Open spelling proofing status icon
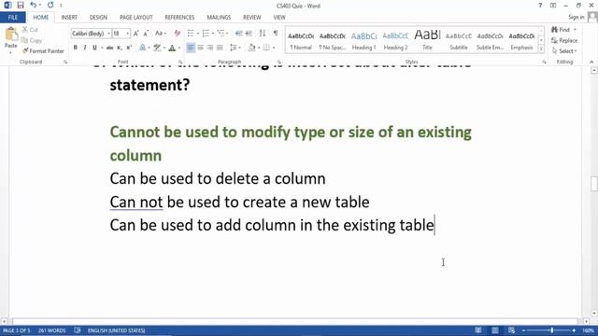 point(78,330)
